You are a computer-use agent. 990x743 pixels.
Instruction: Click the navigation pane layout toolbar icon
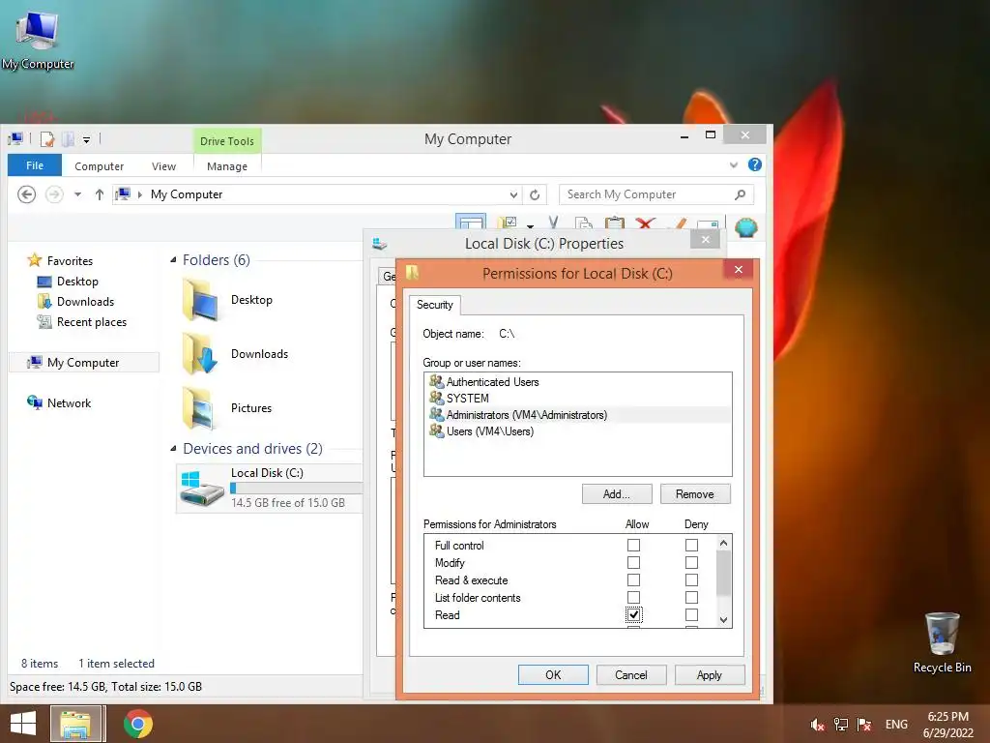(x=471, y=222)
